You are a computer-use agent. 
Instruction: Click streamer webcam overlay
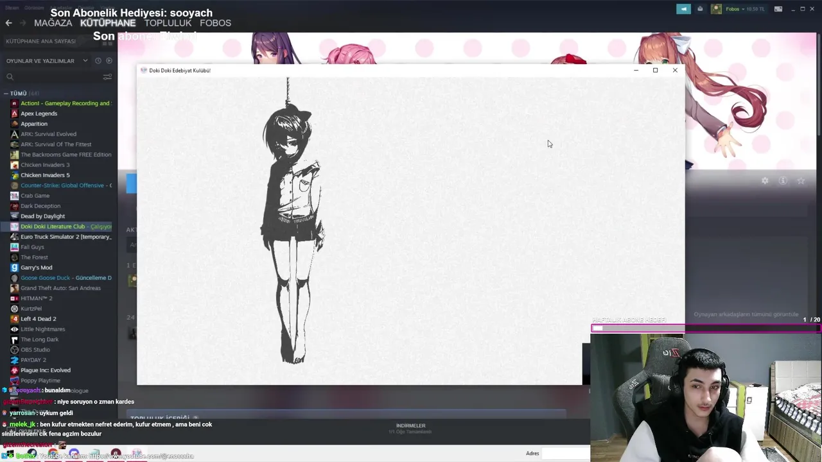pyautogui.click(x=706, y=398)
